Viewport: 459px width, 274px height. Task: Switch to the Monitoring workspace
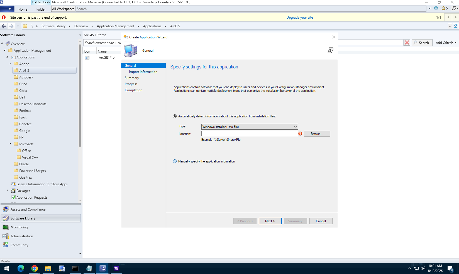pyautogui.click(x=41, y=227)
